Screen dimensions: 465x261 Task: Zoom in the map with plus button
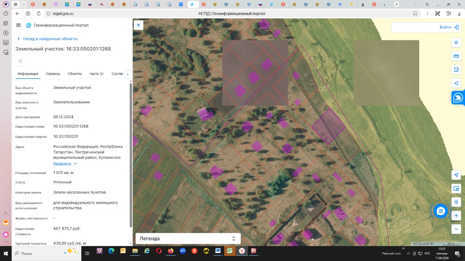456,216
